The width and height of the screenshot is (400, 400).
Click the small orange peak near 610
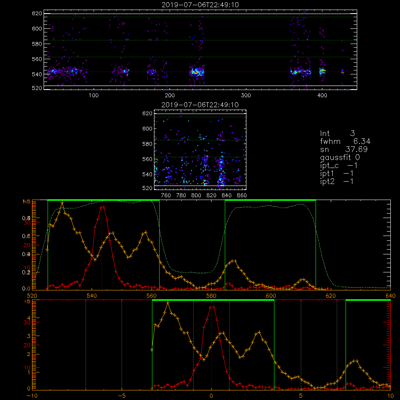coord(303,279)
